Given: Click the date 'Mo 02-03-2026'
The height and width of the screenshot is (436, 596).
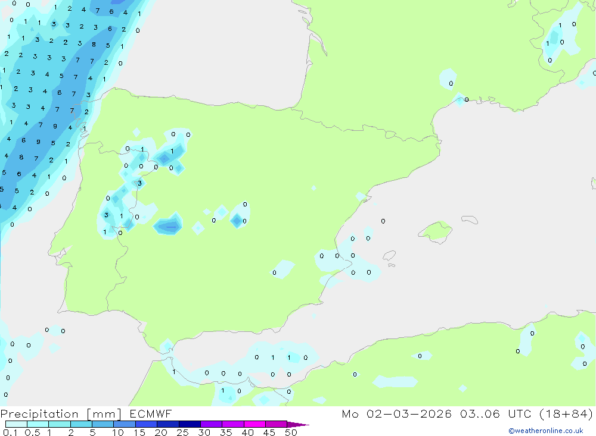Looking at the screenshot, I should [x=396, y=414].
